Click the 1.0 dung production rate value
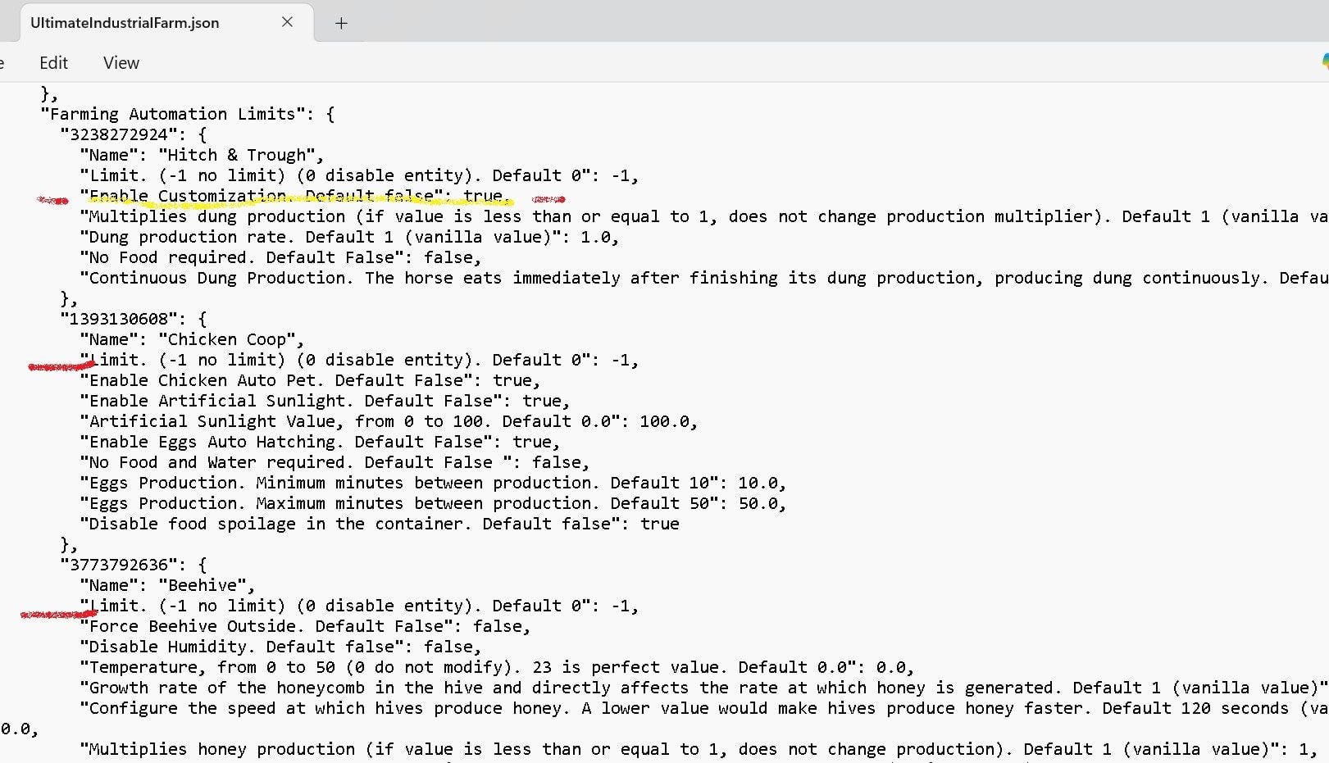The height and width of the screenshot is (763, 1329). point(595,237)
